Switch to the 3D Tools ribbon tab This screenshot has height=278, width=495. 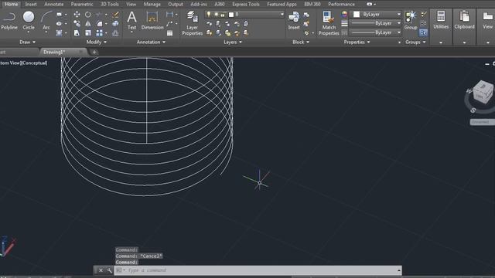pos(110,4)
